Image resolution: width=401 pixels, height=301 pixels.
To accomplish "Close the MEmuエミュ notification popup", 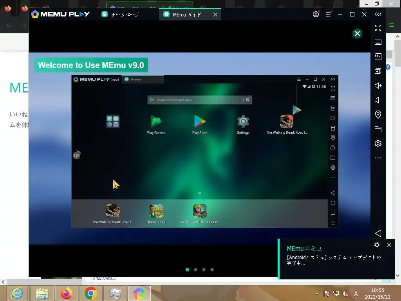I will tap(389, 245).
